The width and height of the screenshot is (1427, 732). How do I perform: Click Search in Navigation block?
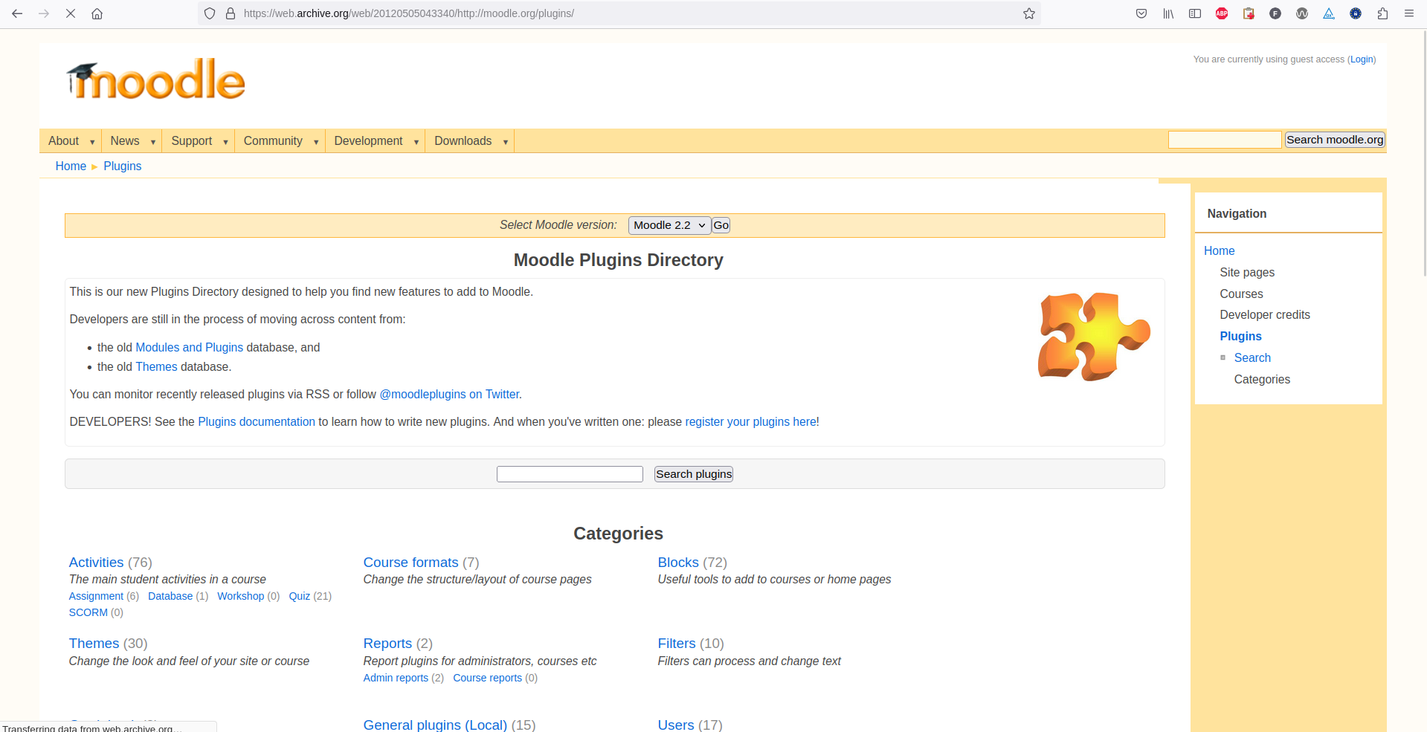tap(1252, 358)
